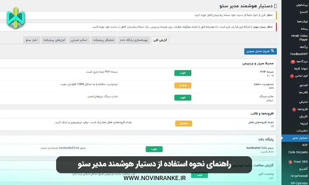Screen dimensions: 309x185
Task: Click the too-many-active-plugins warning text
Action: [93, 123]
